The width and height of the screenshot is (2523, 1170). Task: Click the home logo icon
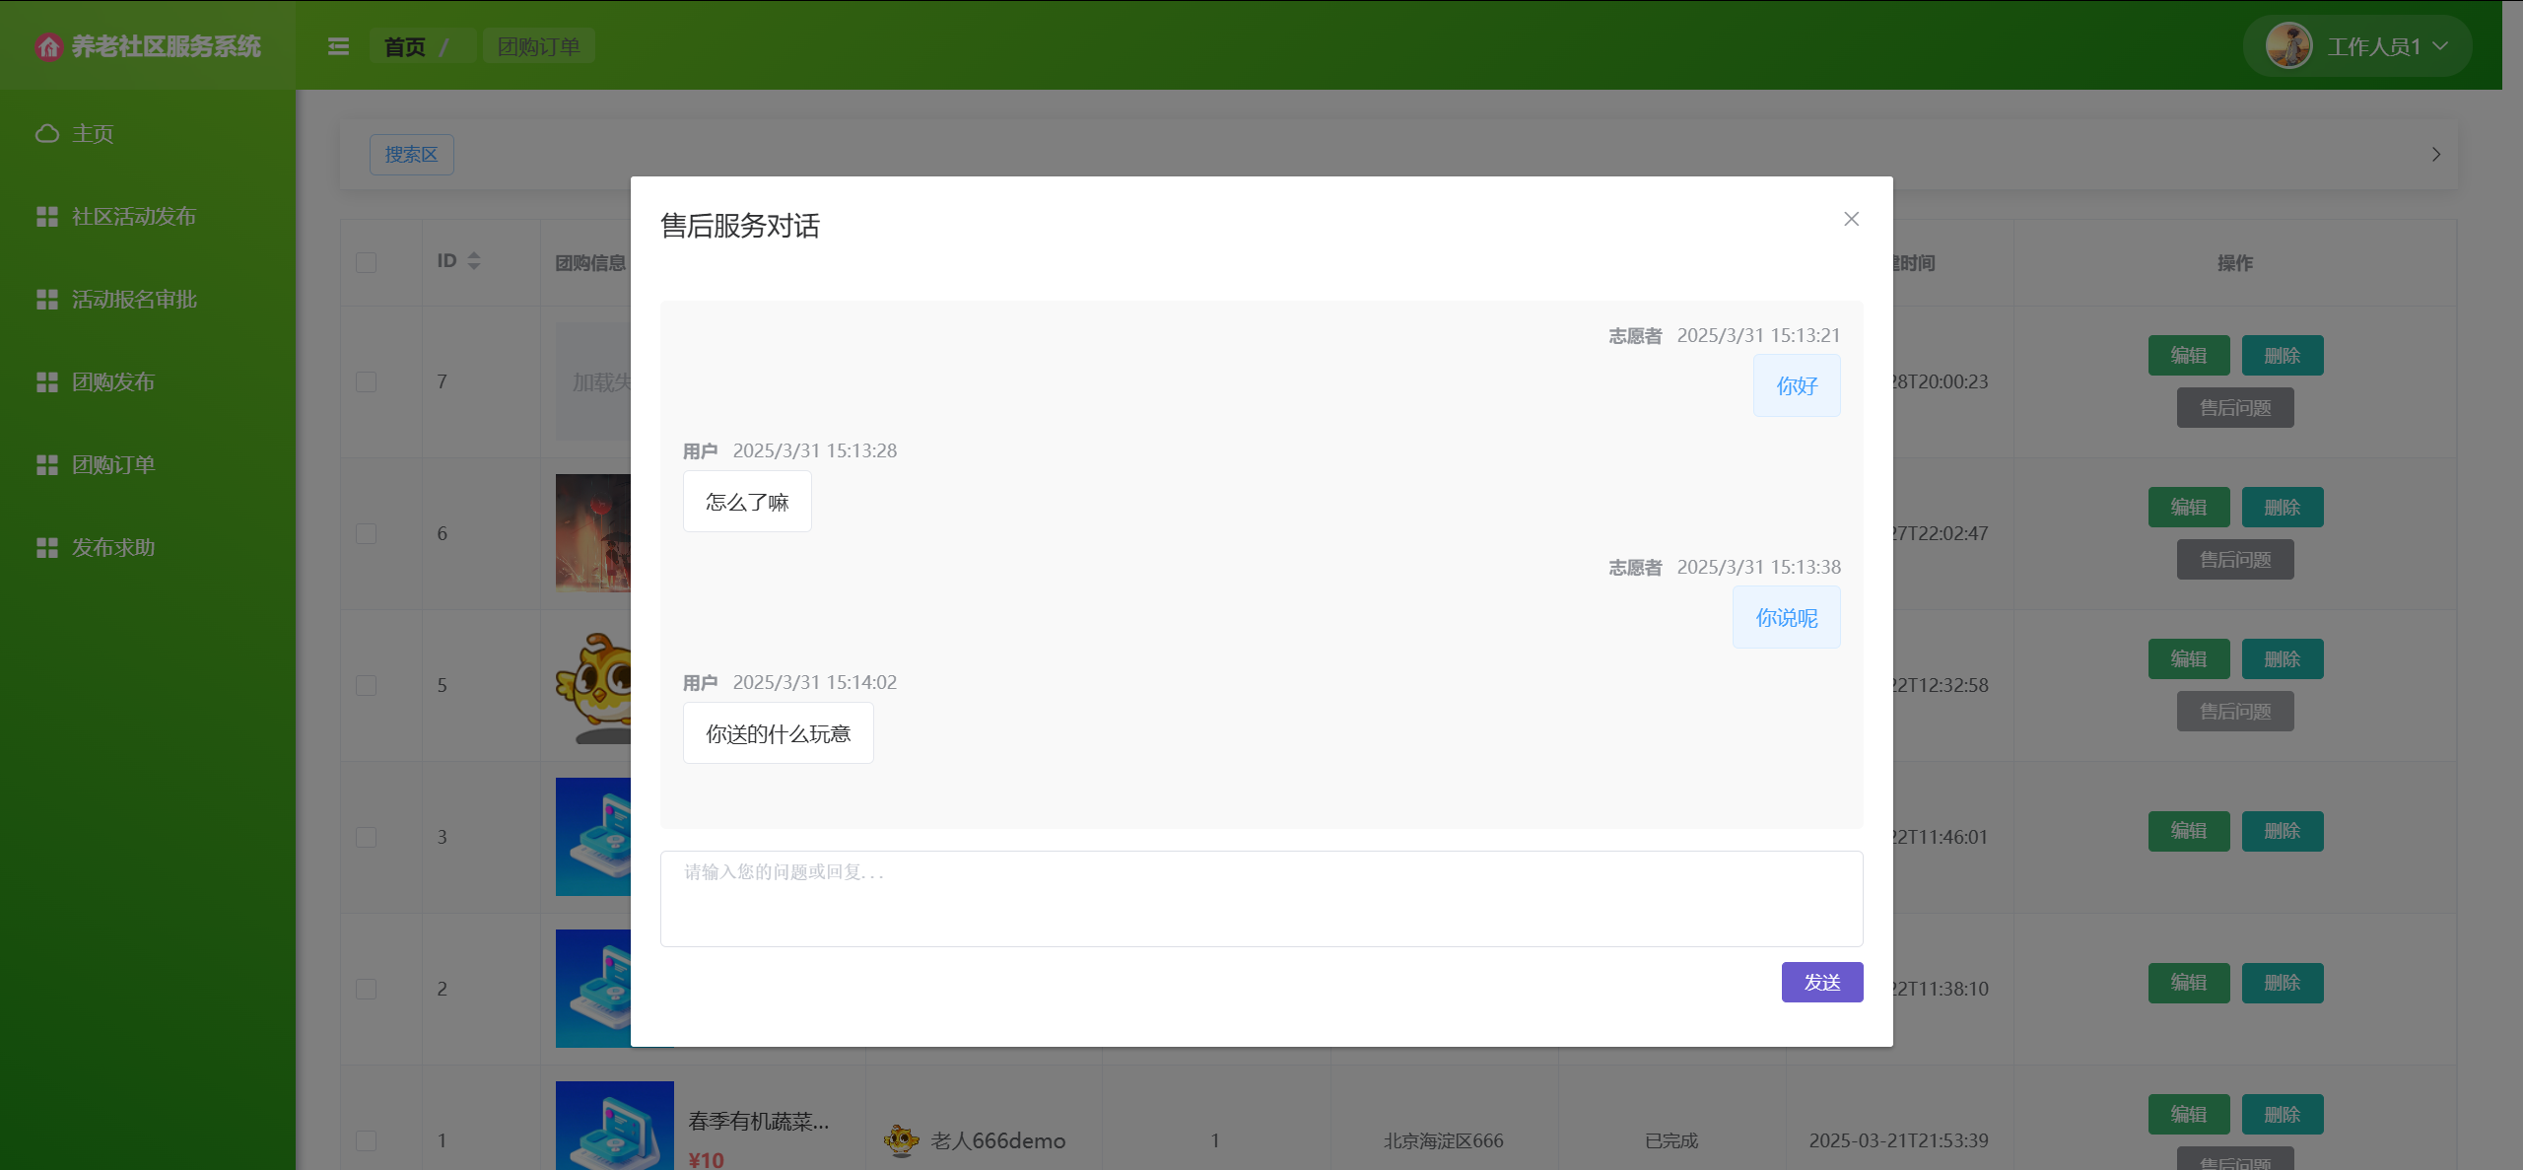[x=48, y=46]
